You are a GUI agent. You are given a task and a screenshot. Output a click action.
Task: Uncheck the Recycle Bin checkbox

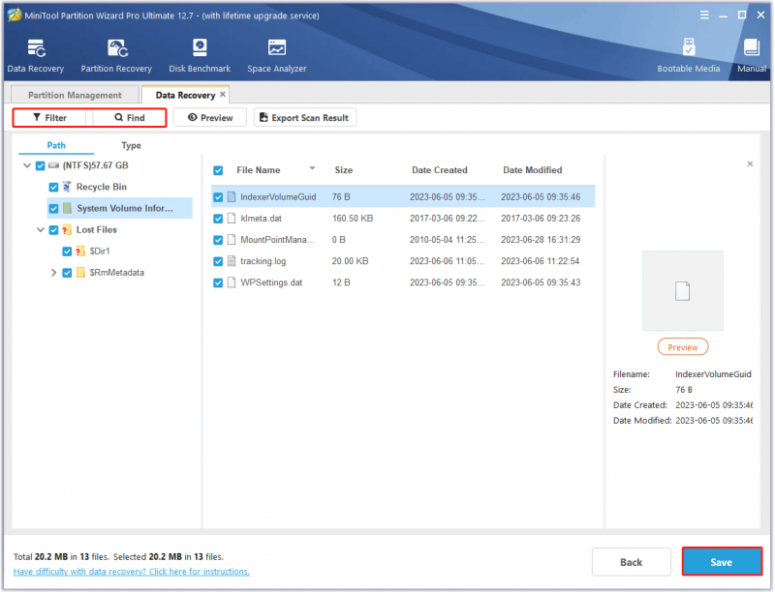[x=53, y=187]
